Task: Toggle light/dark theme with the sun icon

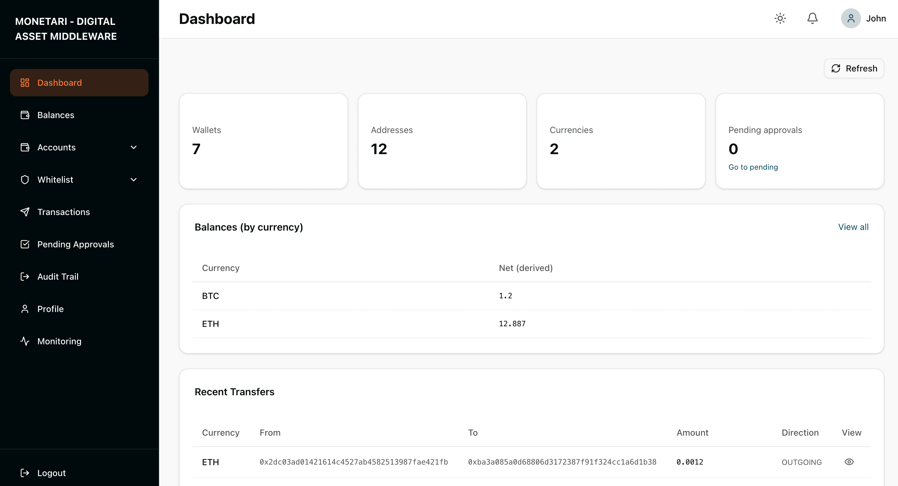Action: coord(780,18)
